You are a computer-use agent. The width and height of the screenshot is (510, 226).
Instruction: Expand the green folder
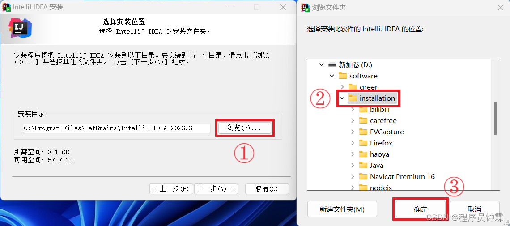342,87
